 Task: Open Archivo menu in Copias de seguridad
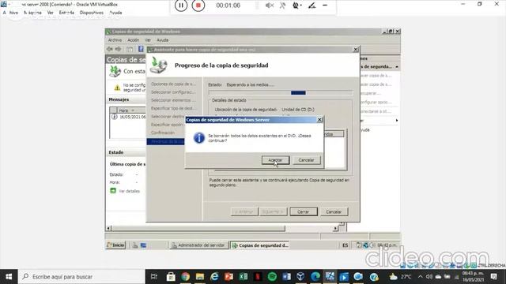click(115, 40)
